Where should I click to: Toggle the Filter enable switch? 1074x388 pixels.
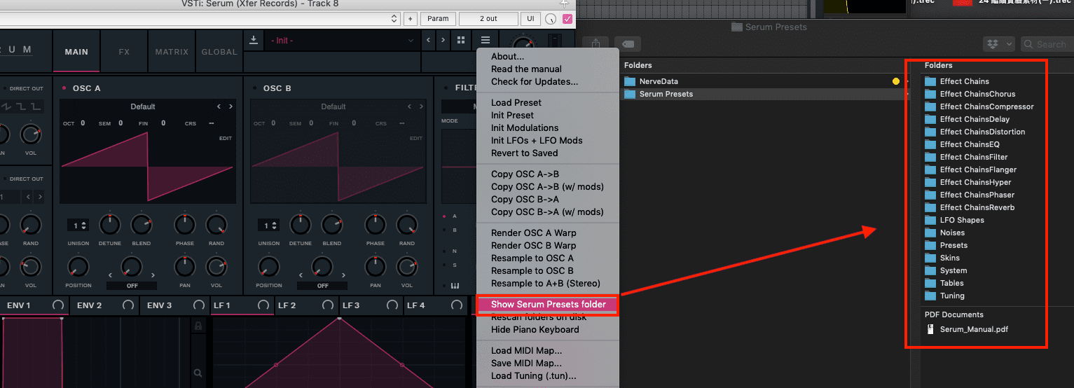pyautogui.click(x=446, y=88)
